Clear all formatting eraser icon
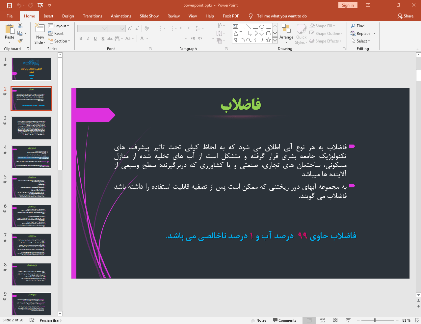This screenshot has width=421, height=324. coord(147,29)
